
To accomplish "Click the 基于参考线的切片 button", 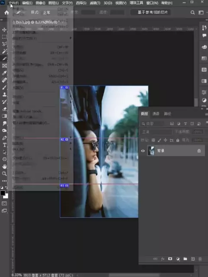I will coord(151,12).
